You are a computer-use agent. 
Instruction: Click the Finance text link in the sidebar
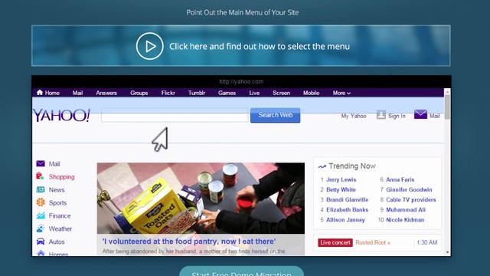(x=60, y=215)
